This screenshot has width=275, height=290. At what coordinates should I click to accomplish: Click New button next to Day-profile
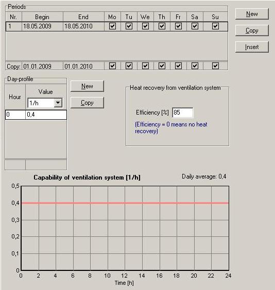pos(87,86)
